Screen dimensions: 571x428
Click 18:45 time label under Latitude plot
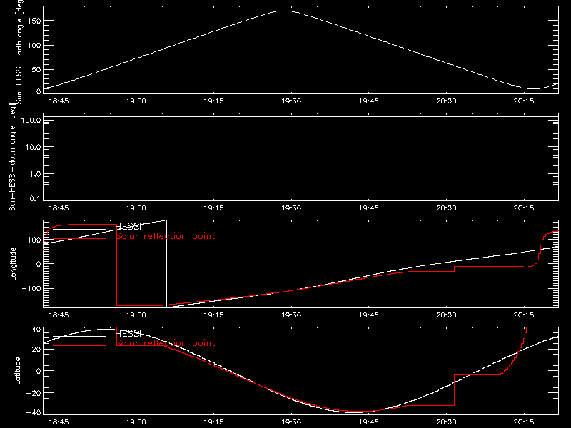pos(59,422)
